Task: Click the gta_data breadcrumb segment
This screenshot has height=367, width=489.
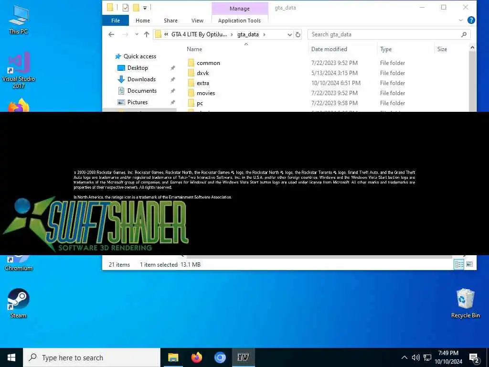Action: 248,34
